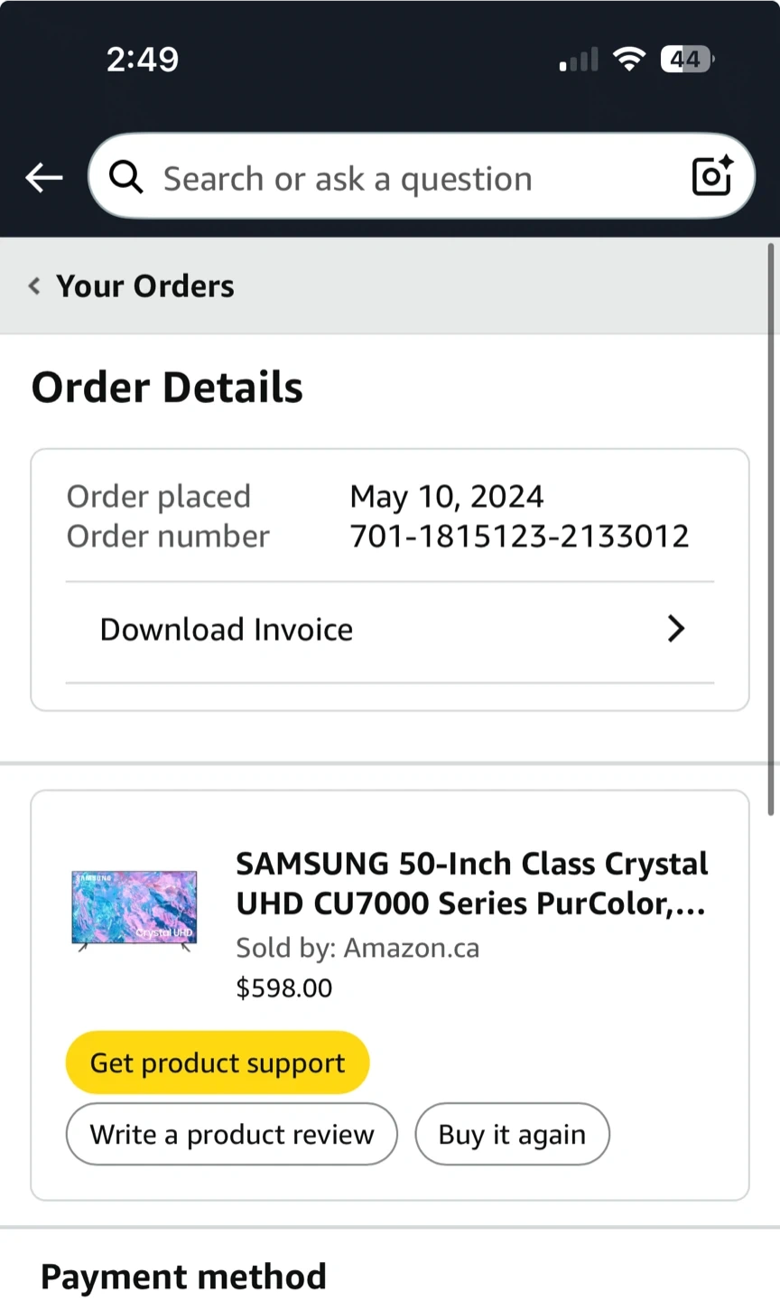The height and width of the screenshot is (1301, 780).
Task: Tap the battery indicator icon
Action: (687, 60)
